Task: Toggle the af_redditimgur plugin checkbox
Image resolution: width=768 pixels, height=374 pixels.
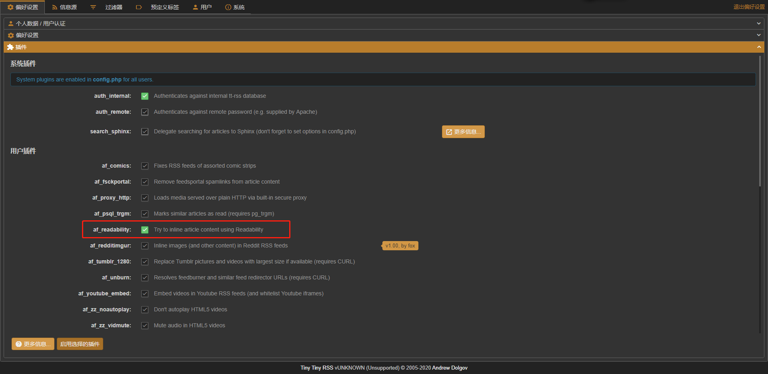Action: 145,246
